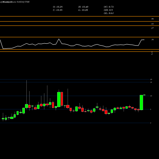Click the tall green candle at chart's right end

tap(142, 102)
